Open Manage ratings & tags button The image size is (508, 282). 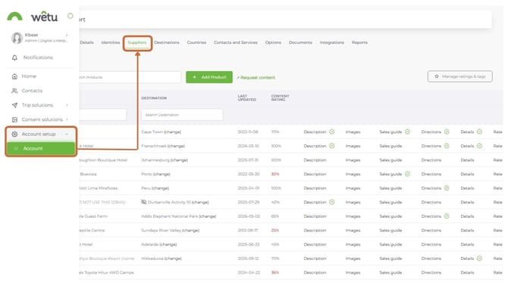[x=459, y=76]
